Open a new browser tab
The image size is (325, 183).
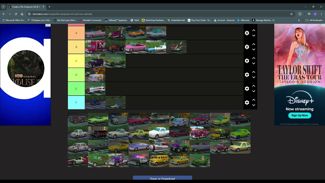coord(49,7)
